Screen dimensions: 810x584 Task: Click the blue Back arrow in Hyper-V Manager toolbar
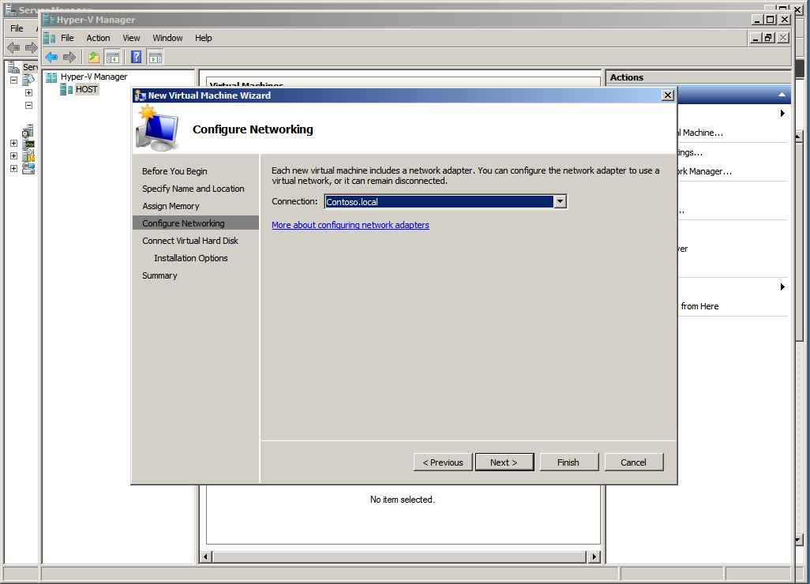pyautogui.click(x=51, y=58)
